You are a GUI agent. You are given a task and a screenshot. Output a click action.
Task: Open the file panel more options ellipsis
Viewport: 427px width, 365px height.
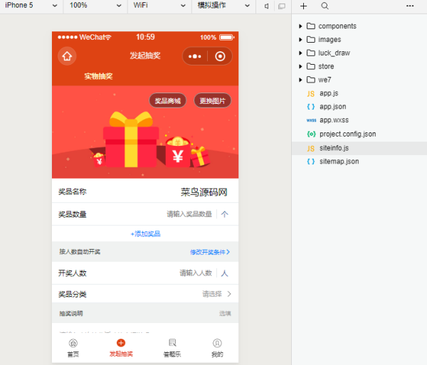tap(410, 6)
